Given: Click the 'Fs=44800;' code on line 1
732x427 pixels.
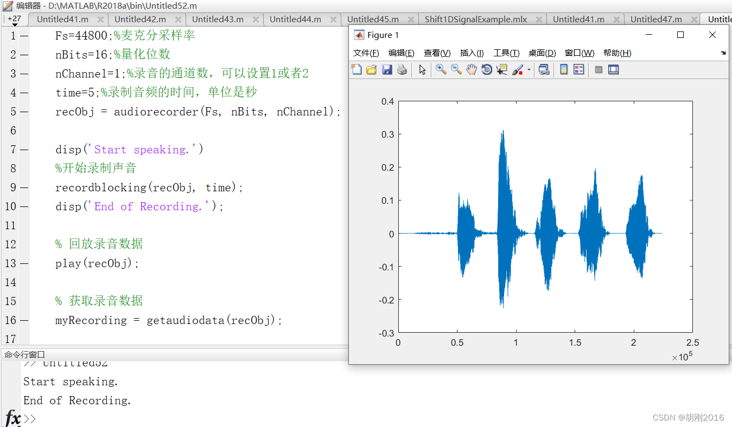Looking at the screenshot, I should [x=84, y=36].
